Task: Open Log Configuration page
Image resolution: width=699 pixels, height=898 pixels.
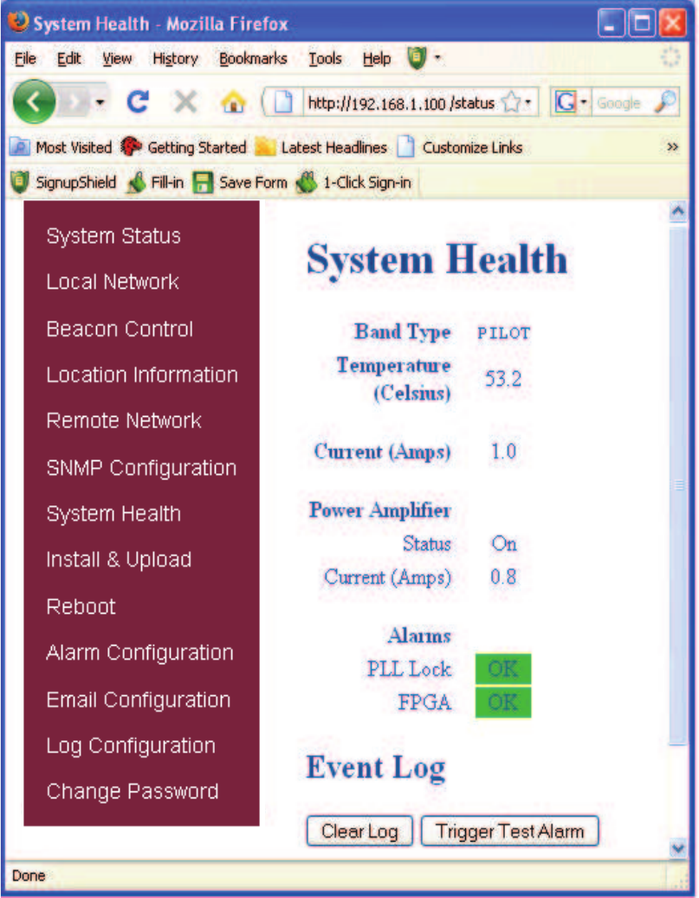Action: (x=131, y=745)
